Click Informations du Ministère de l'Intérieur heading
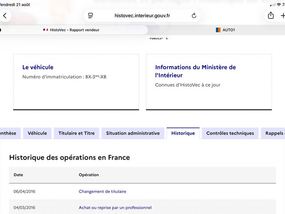This screenshot has width=285, height=214. coord(195,71)
